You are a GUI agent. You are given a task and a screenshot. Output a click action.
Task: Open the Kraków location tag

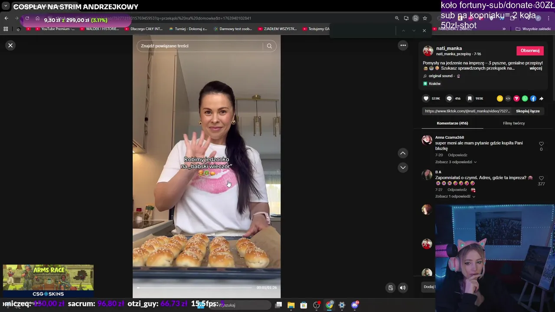431,84
